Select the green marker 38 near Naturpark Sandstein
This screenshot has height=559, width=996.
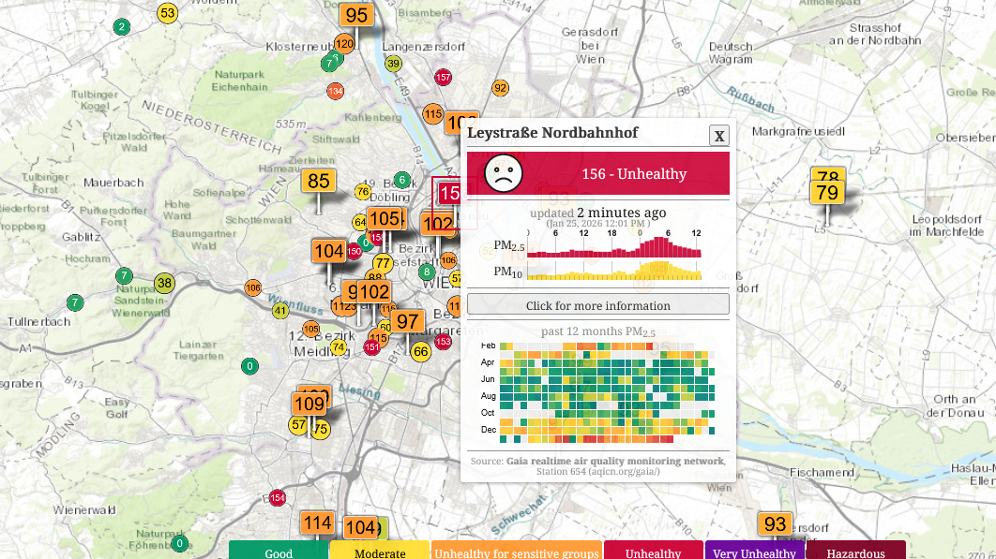tap(165, 282)
